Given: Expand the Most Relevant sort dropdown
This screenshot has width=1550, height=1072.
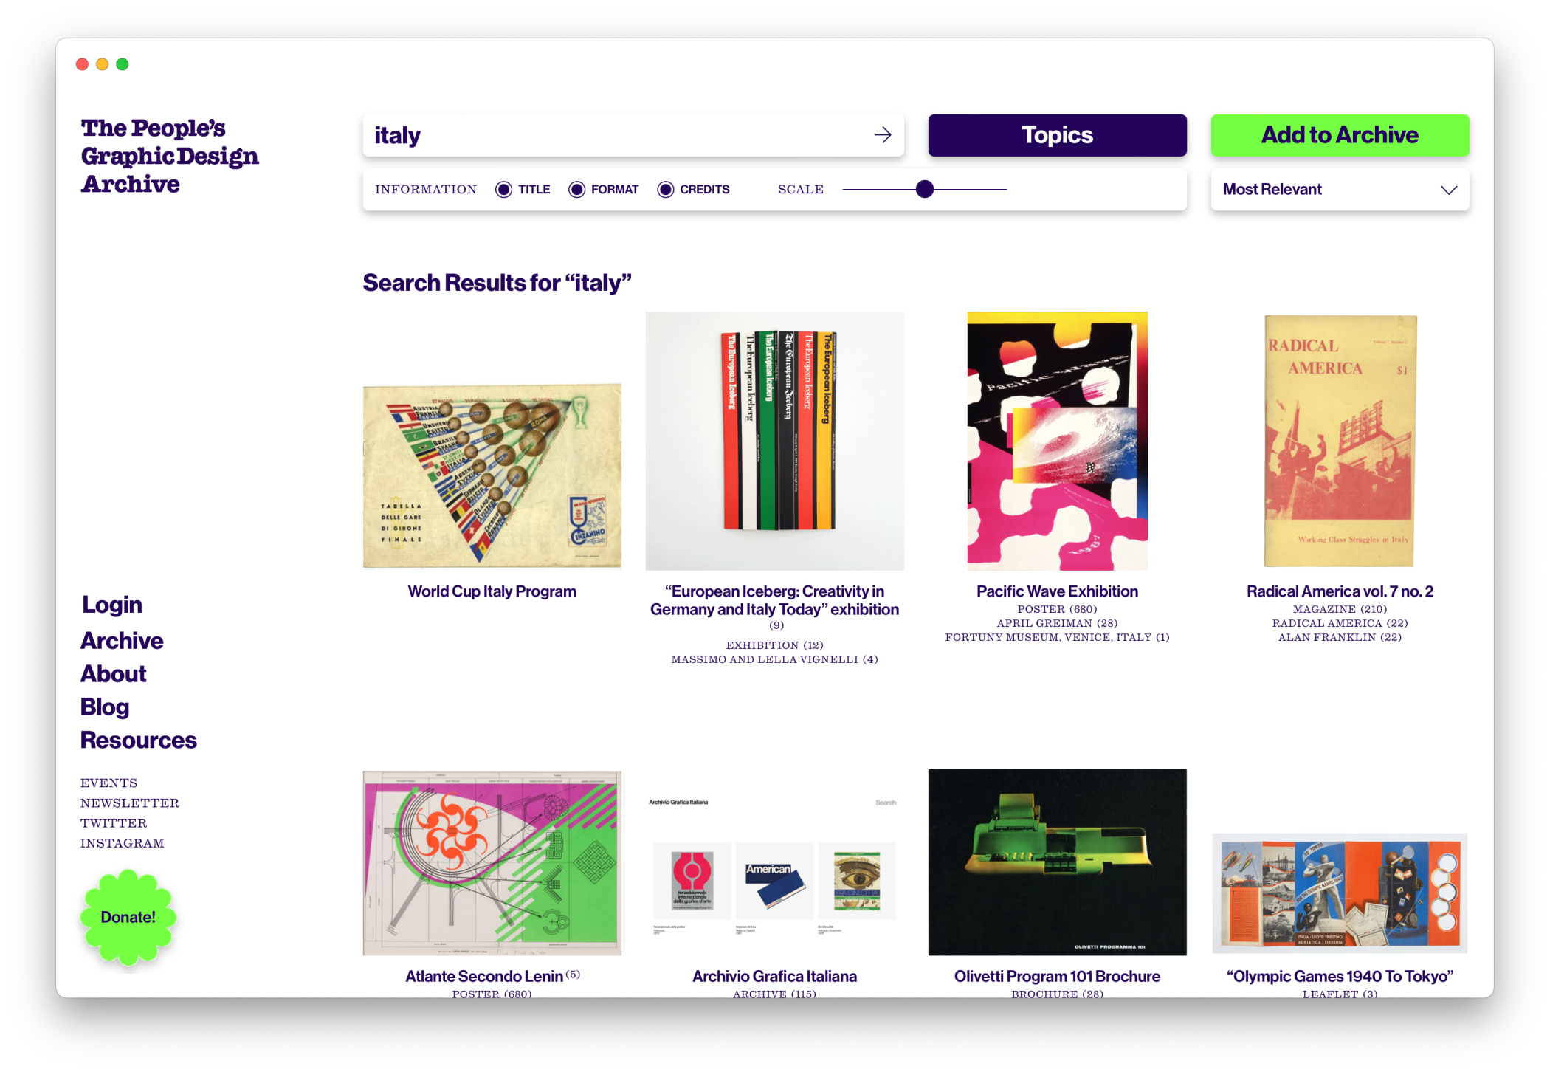Looking at the screenshot, I should (1340, 190).
